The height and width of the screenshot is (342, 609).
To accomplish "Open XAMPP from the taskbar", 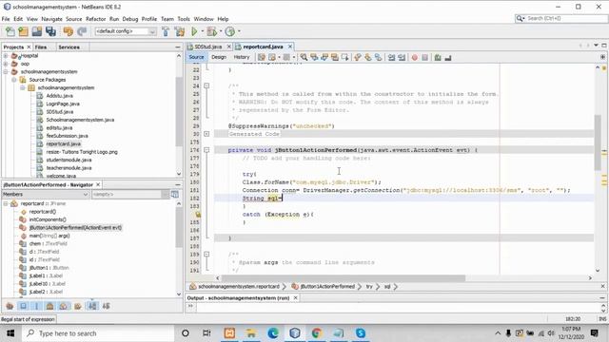I will pos(229,333).
